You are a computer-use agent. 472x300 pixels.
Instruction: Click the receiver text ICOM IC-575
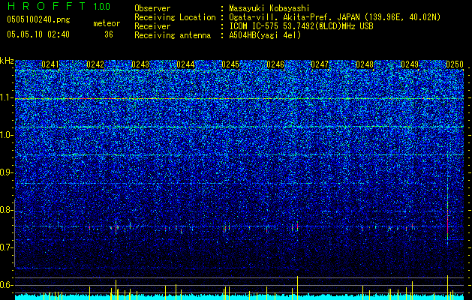(254, 26)
